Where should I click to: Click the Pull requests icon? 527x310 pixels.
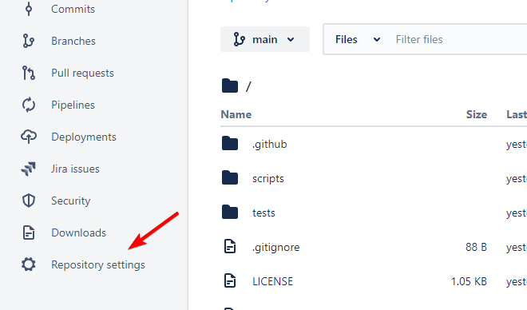29,73
